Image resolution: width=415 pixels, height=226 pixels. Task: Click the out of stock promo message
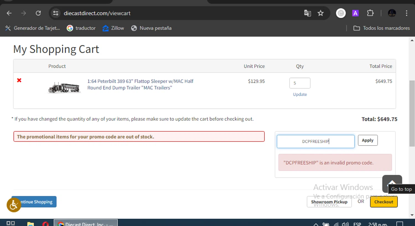(x=139, y=137)
